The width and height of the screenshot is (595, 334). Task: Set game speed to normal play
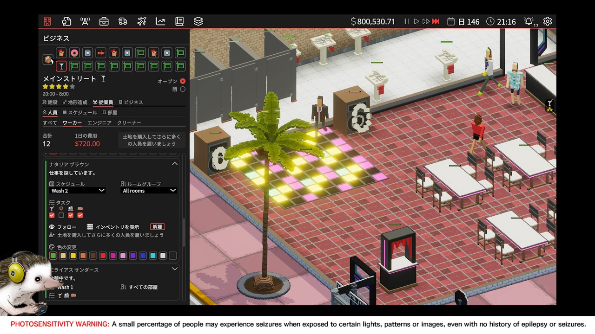pyautogui.click(x=416, y=21)
